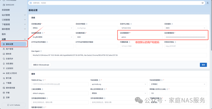Expand the 媒体整理 sidebar group
212x109 pixels.
coord(14,29)
